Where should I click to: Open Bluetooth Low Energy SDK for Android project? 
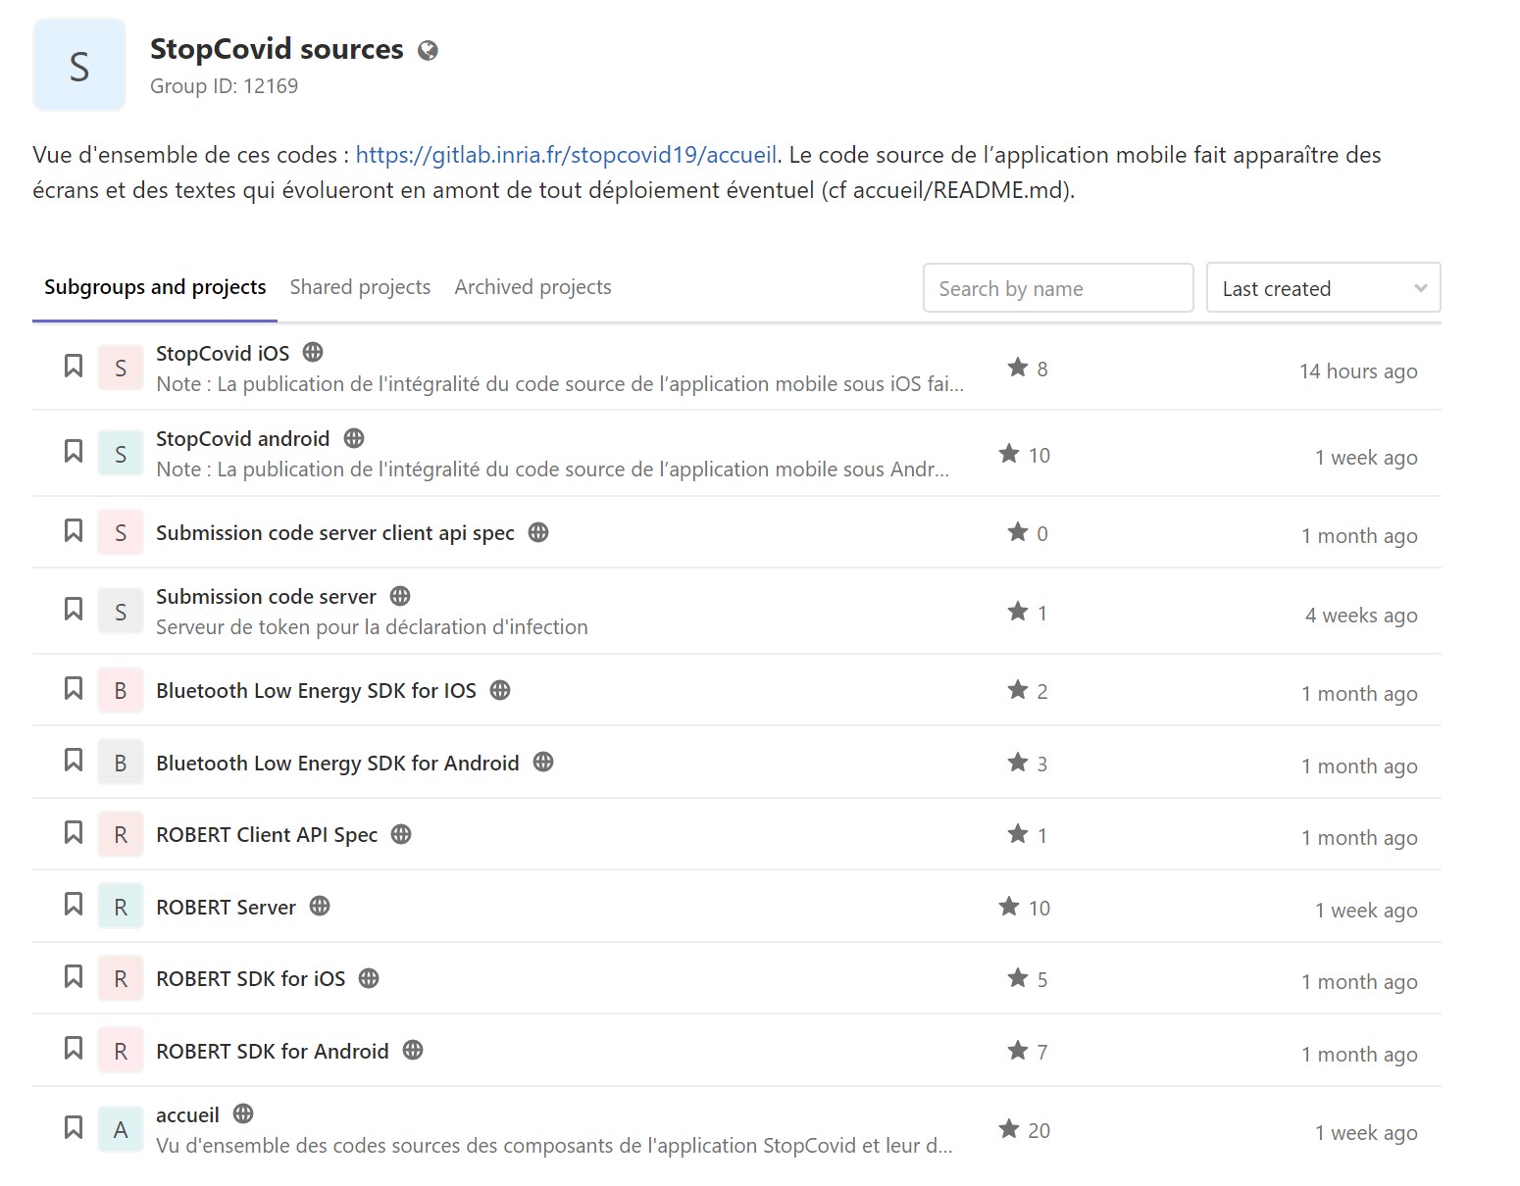[x=337, y=763]
